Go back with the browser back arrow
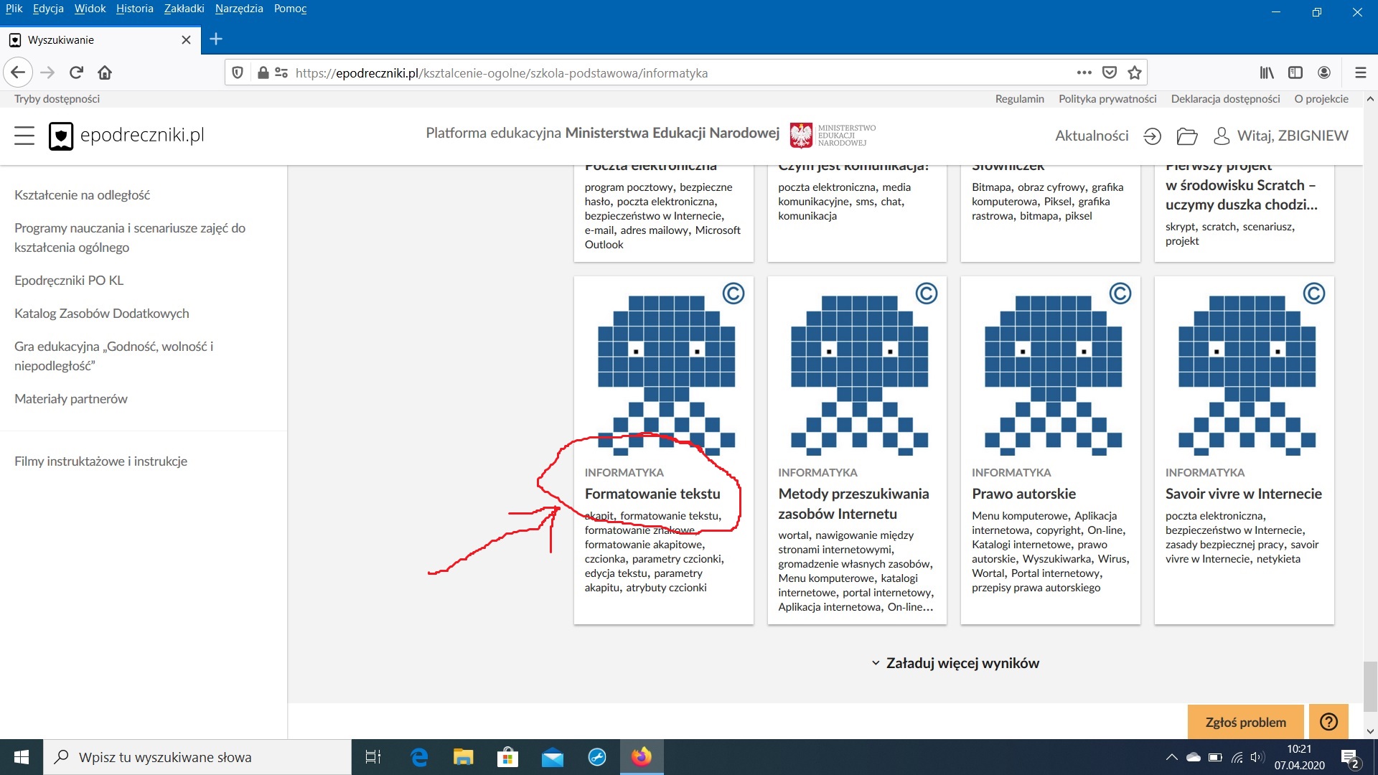The image size is (1378, 775). (x=18, y=72)
